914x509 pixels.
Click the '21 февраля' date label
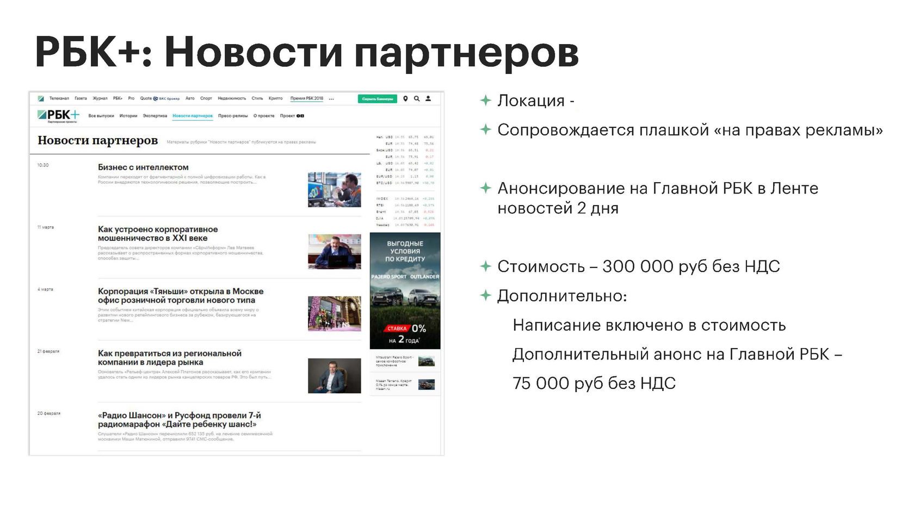pyautogui.click(x=48, y=351)
